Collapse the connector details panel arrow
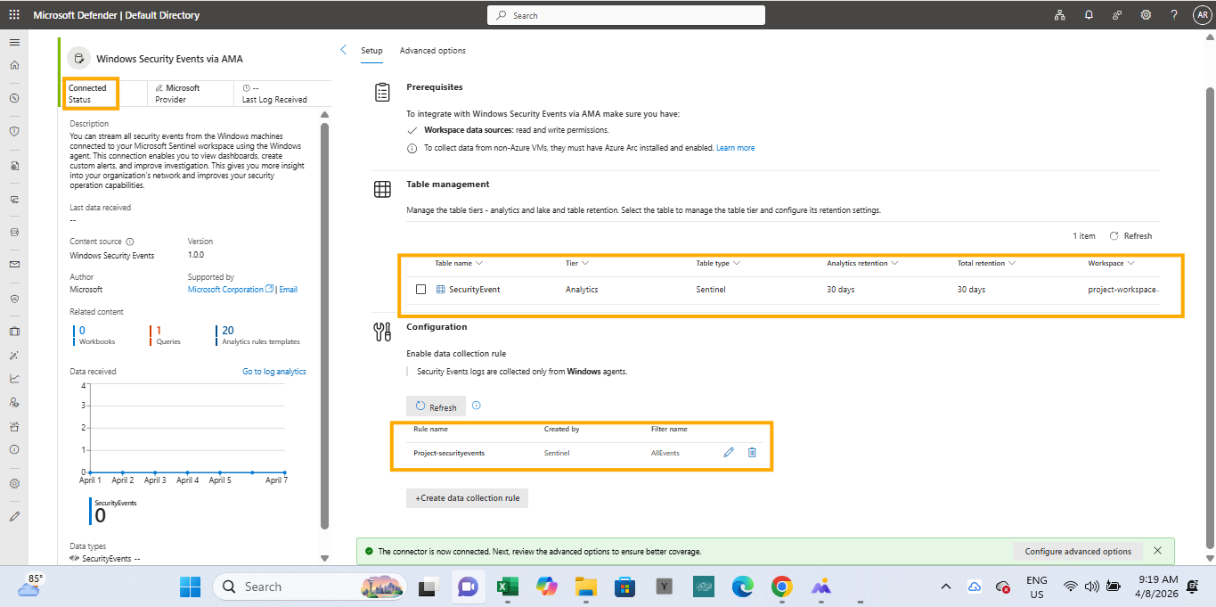This screenshot has height=607, width=1216. [x=344, y=50]
